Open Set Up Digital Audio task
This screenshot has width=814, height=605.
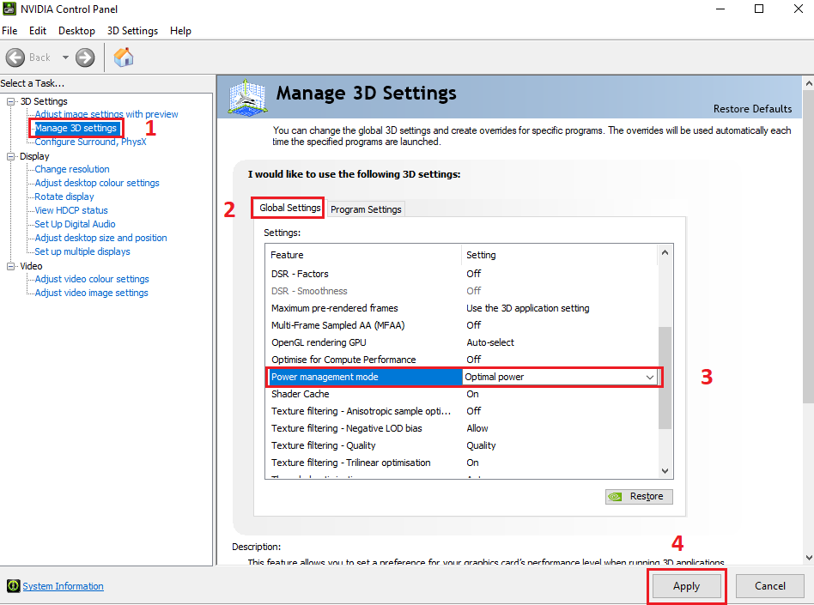pyautogui.click(x=75, y=224)
